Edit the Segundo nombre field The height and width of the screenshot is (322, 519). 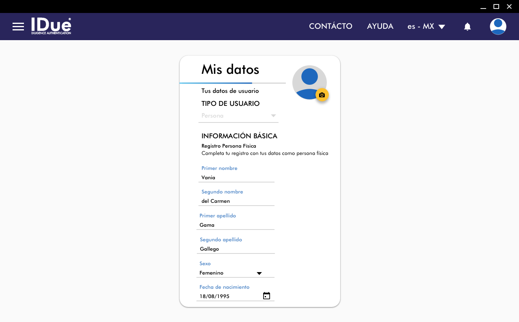pos(236,201)
